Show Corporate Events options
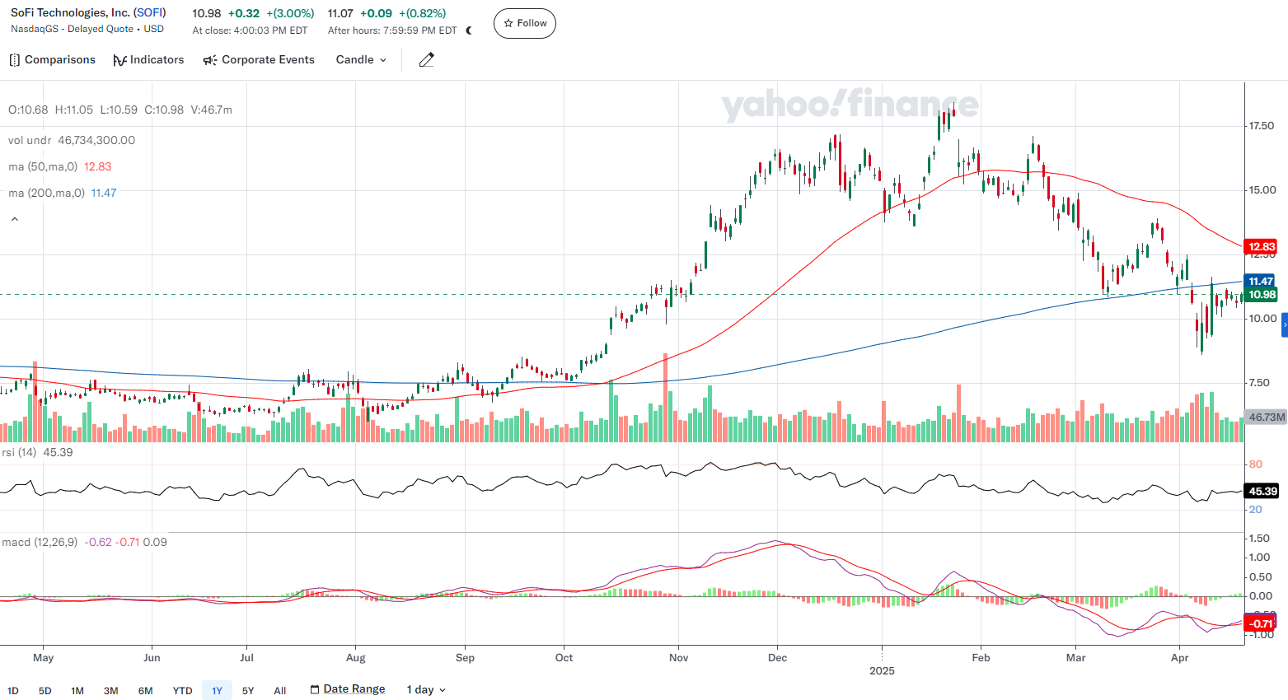Image resolution: width=1288 pixels, height=700 pixels. (259, 60)
